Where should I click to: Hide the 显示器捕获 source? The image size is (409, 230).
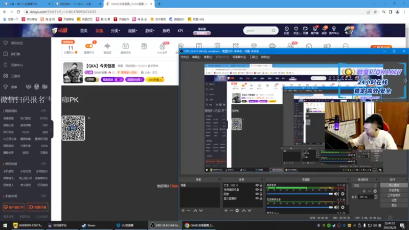click(257, 198)
